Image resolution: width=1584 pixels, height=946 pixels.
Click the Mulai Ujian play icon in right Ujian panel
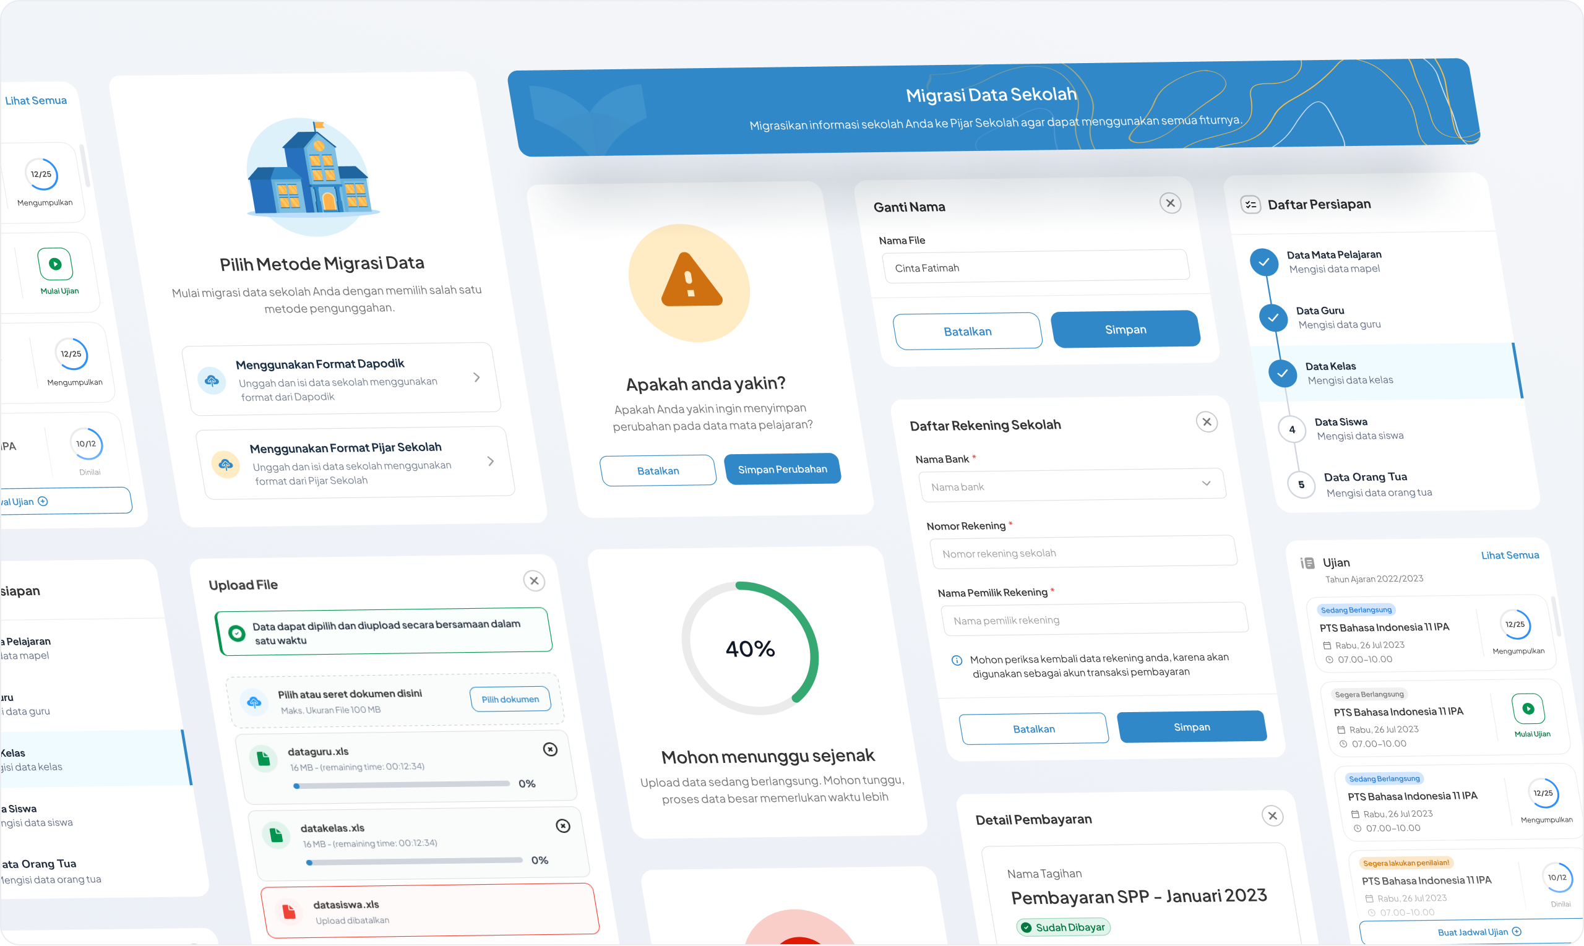pyautogui.click(x=1528, y=708)
